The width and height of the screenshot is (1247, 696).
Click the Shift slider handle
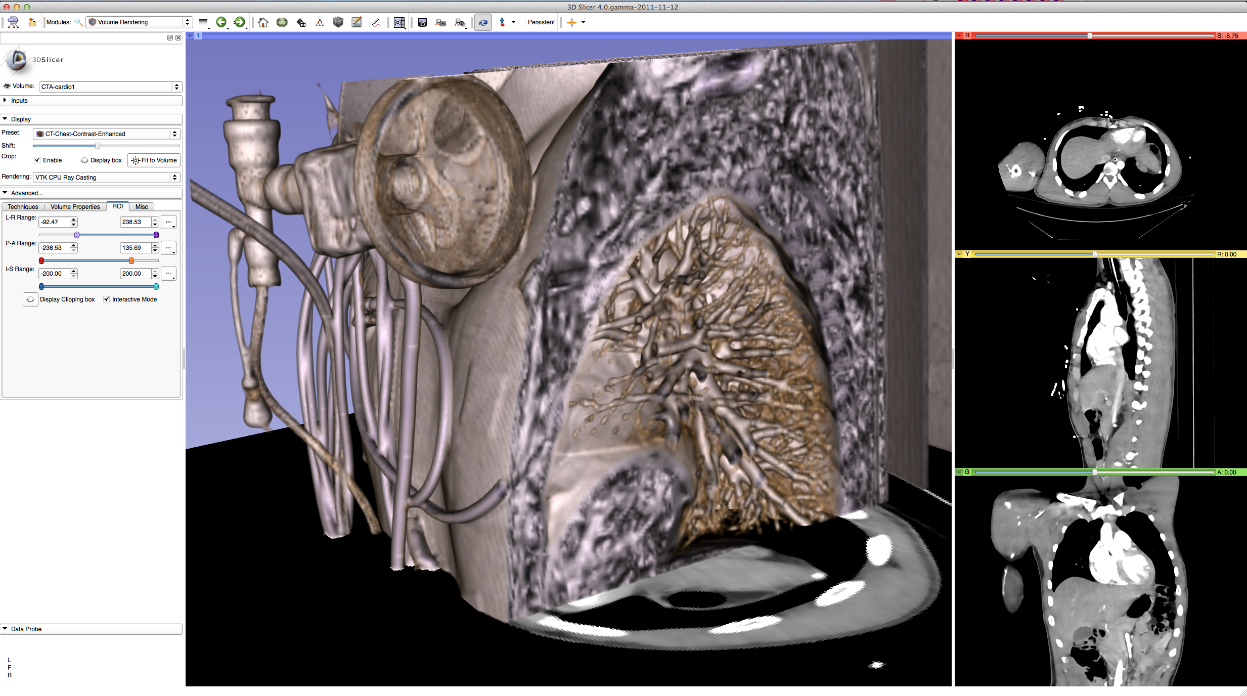click(98, 146)
